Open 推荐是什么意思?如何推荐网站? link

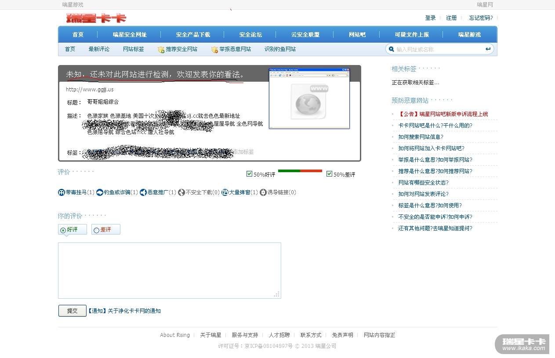(435, 171)
